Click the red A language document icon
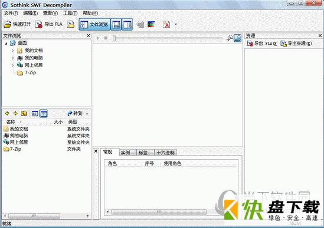This screenshot has height=228, width=324. pyautogui.click(x=166, y=24)
